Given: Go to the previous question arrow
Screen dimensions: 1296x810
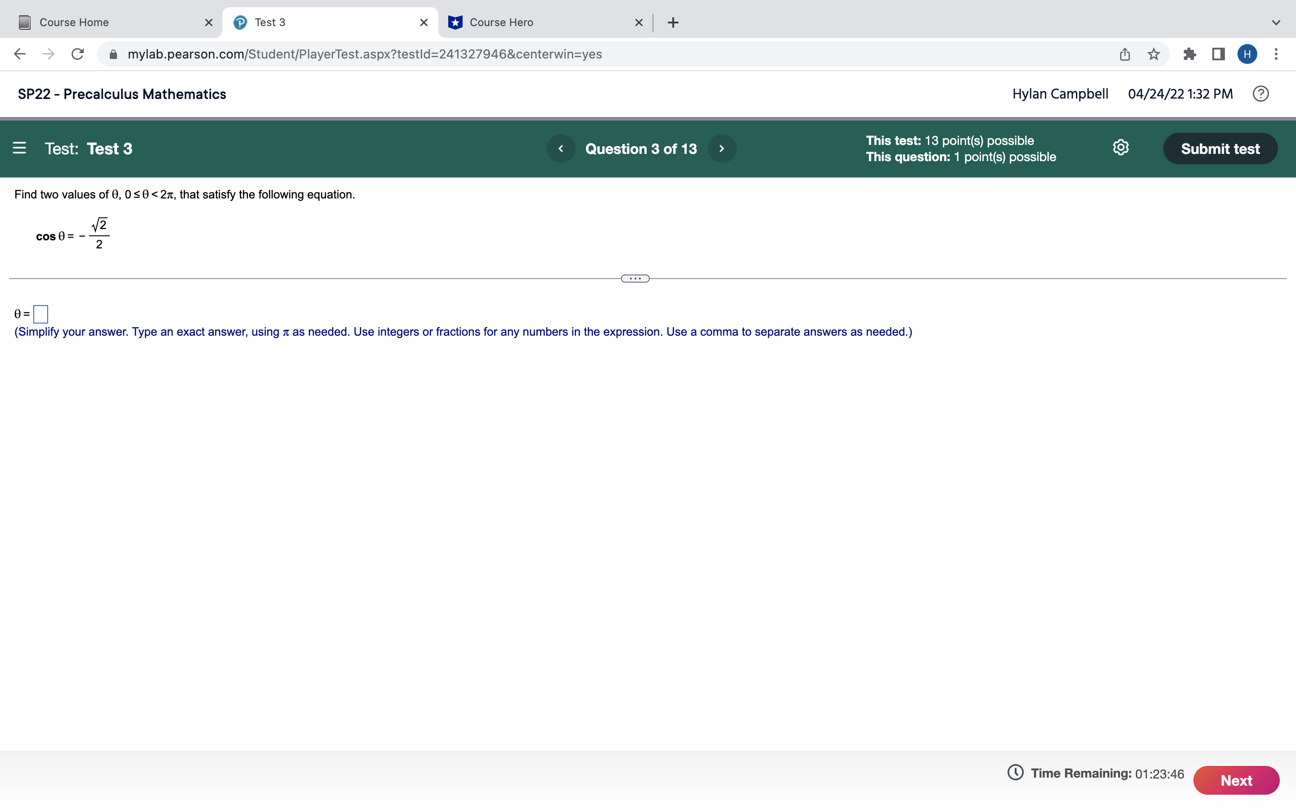Looking at the screenshot, I should click(561, 148).
